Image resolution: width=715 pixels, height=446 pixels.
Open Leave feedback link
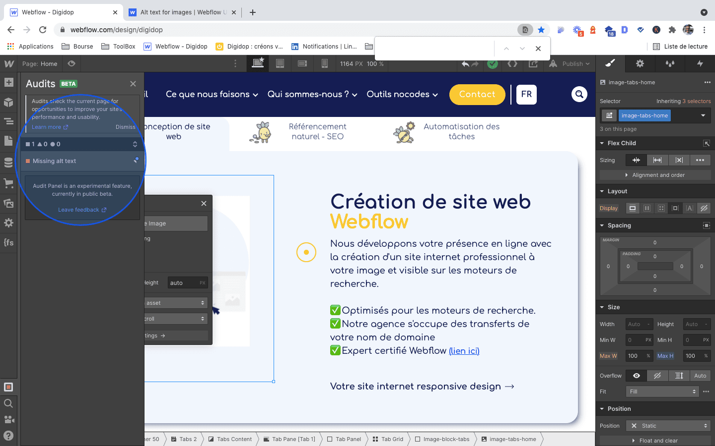coord(82,210)
